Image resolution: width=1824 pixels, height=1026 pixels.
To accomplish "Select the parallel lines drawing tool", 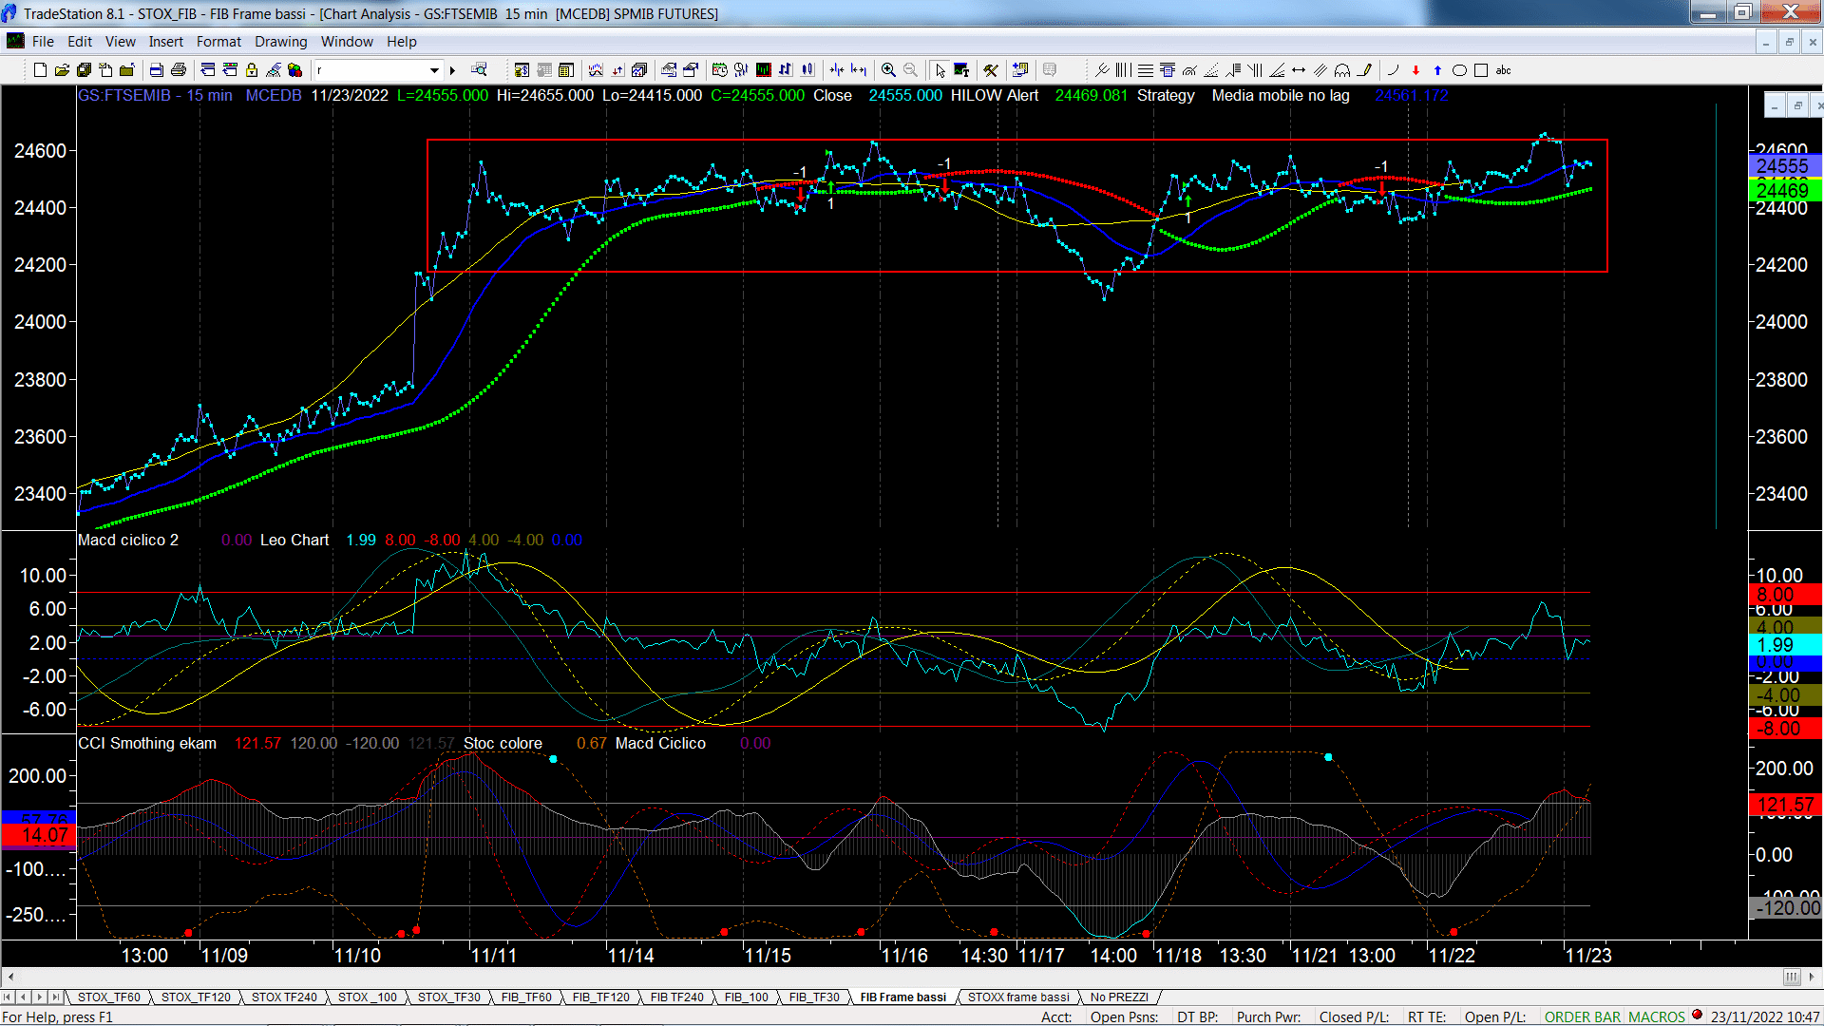I will coord(1320,70).
